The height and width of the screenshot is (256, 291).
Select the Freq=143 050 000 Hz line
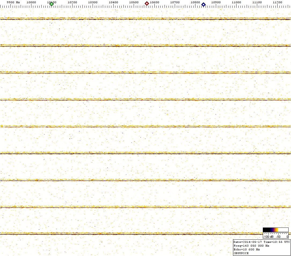coord(251,246)
